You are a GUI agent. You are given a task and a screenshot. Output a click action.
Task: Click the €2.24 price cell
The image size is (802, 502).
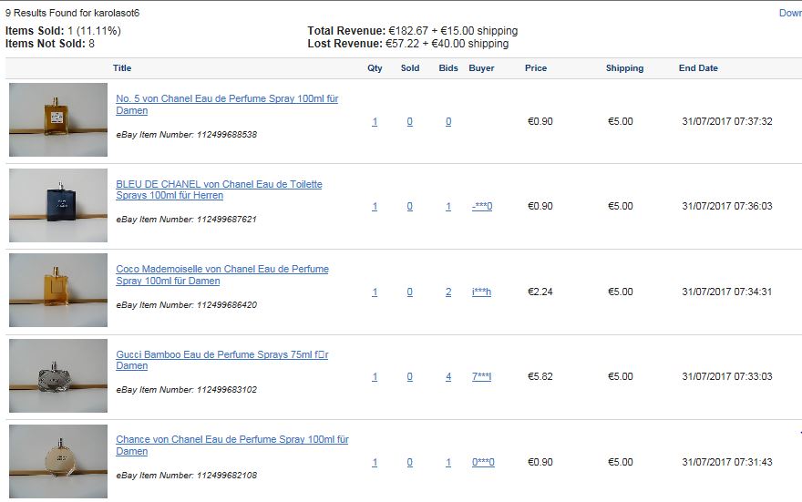[540, 292]
